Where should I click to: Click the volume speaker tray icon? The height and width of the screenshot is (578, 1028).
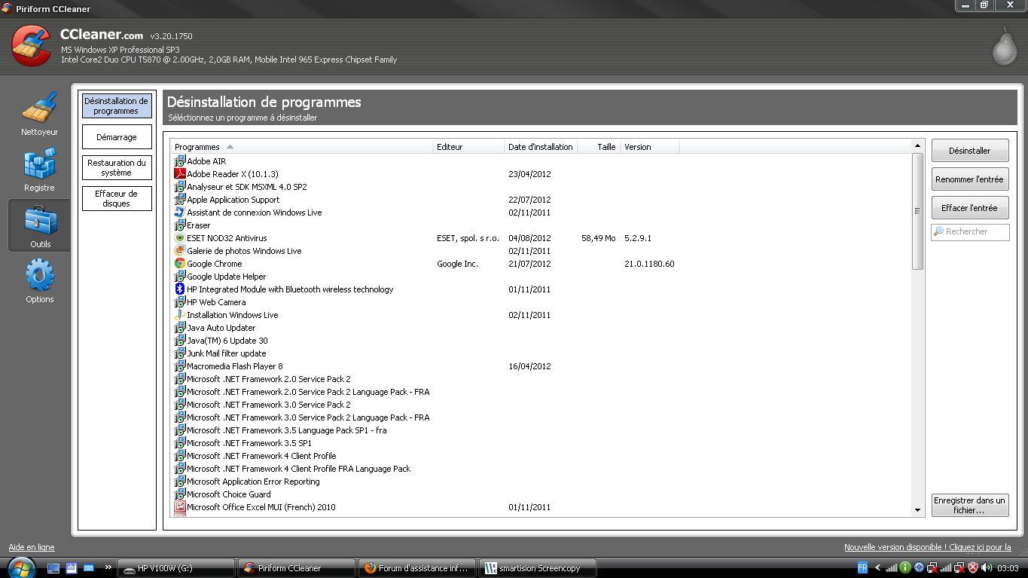coord(986,568)
